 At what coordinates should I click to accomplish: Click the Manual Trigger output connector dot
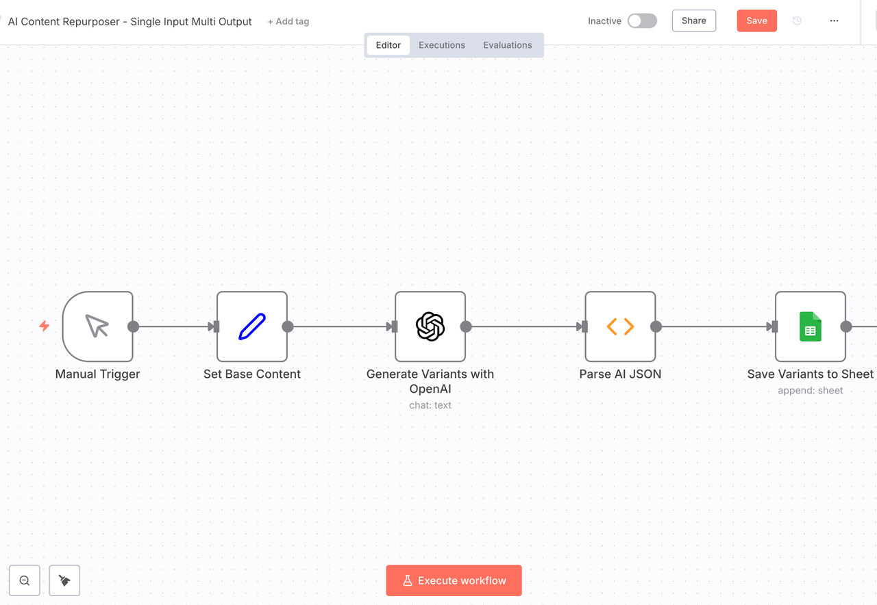tap(134, 326)
